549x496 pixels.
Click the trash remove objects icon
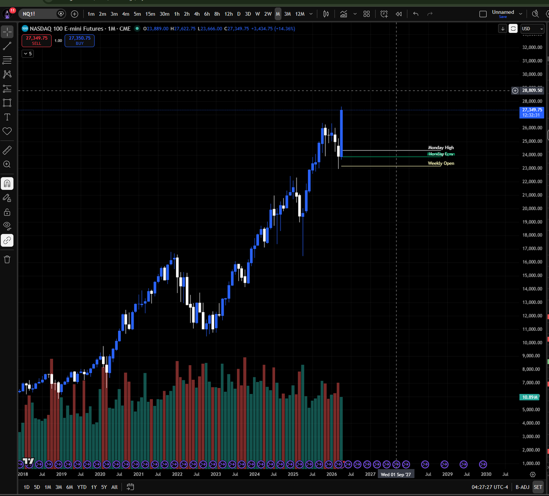tap(7, 259)
